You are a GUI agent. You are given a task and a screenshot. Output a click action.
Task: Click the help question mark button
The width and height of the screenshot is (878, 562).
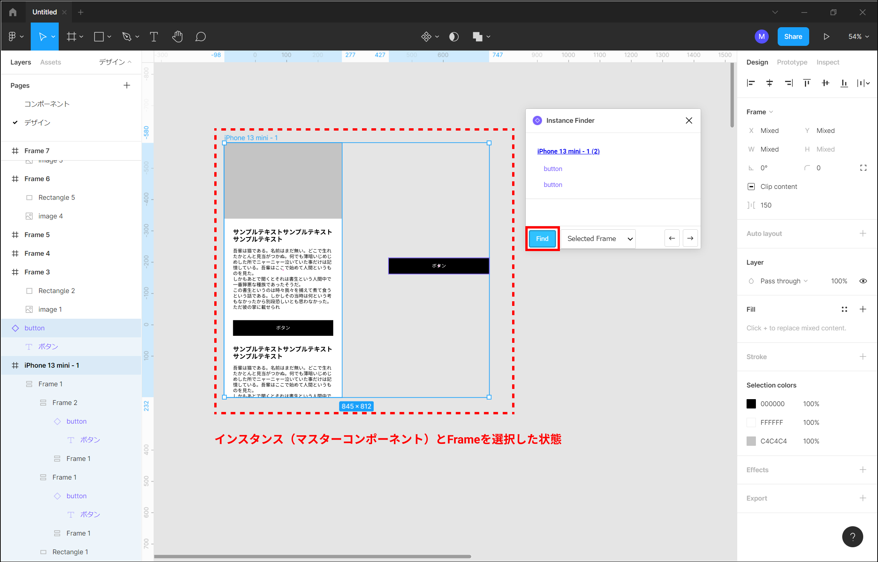[x=852, y=537]
